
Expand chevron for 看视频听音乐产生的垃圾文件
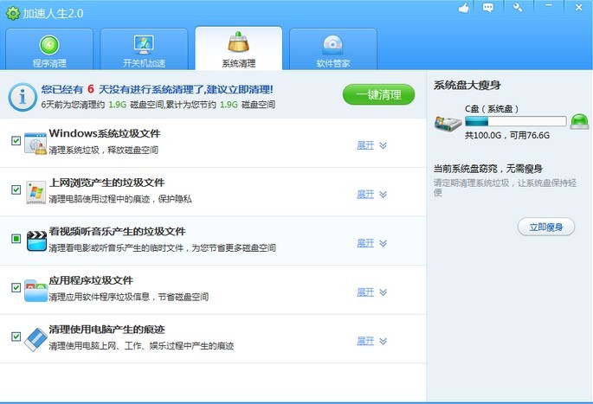point(384,243)
